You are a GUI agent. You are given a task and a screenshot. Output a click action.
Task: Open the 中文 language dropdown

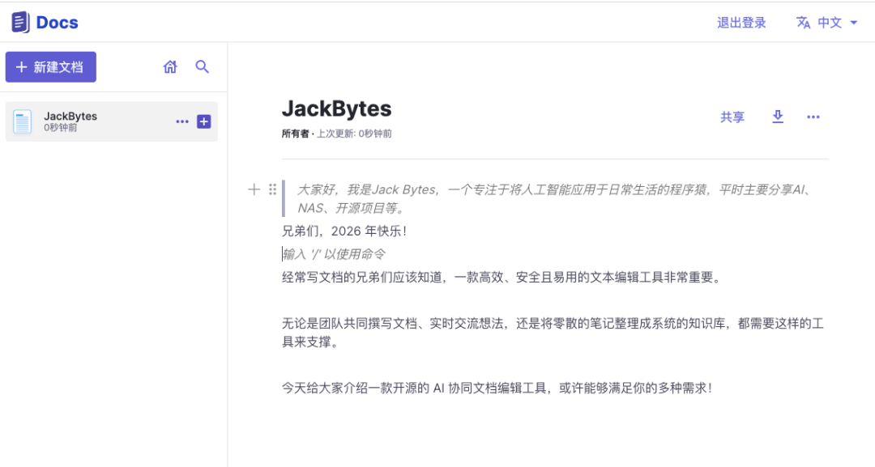[826, 23]
